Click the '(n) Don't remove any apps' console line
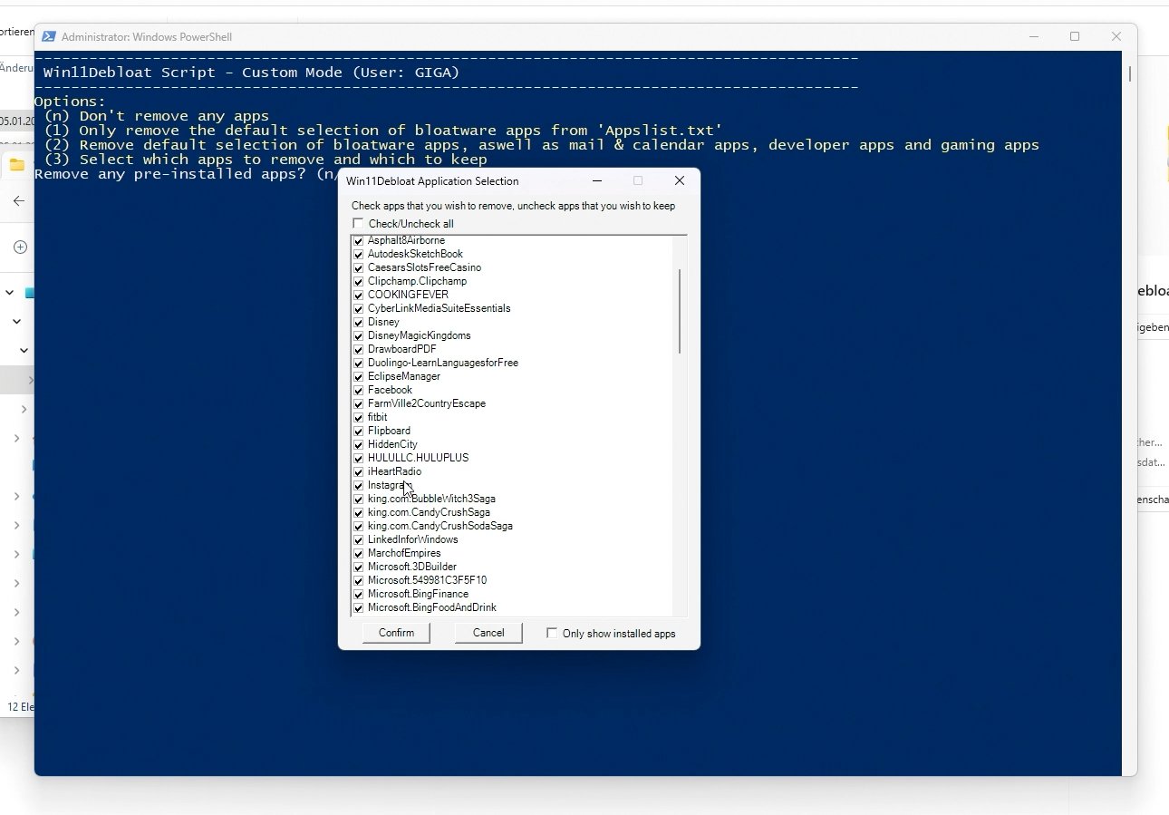Screen dimensions: 1169x815 156,116
